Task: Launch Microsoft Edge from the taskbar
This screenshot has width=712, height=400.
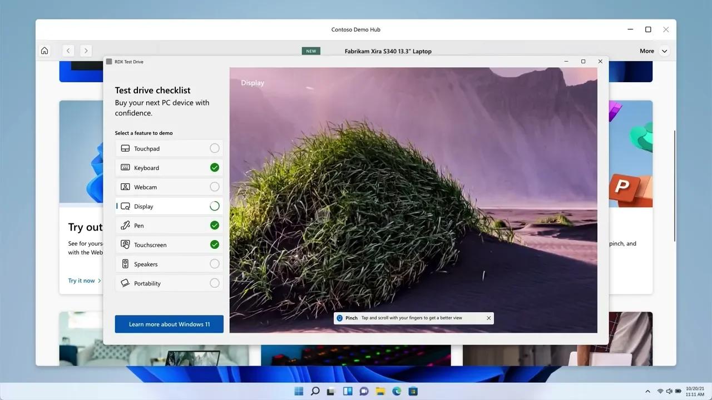Action: click(x=396, y=391)
